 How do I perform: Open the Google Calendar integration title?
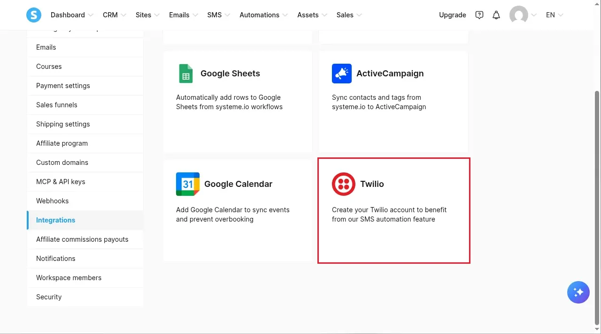238,184
